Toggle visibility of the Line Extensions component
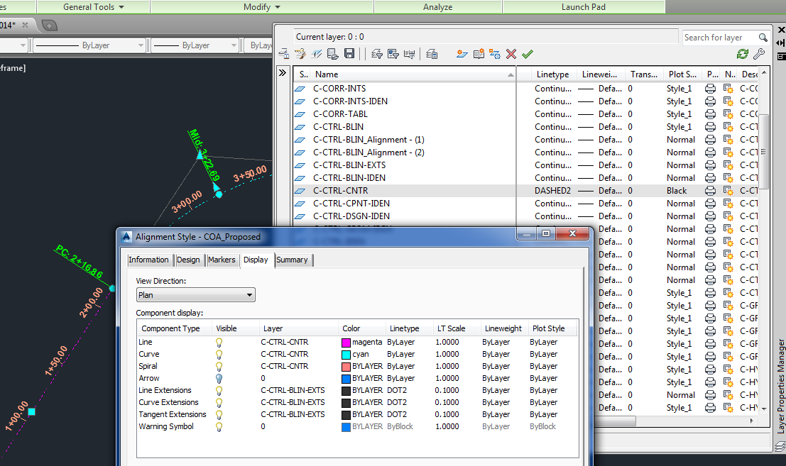Screen dimensions: 786x466 [x=219, y=390]
